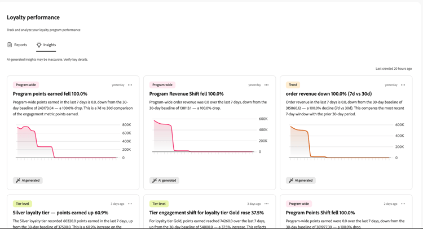Open more options on Program Points Shift card

pos(403,204)
